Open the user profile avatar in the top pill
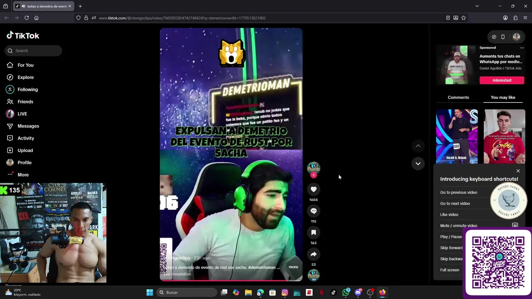Screen dimensions: 532x299 (x=516, y=37)
